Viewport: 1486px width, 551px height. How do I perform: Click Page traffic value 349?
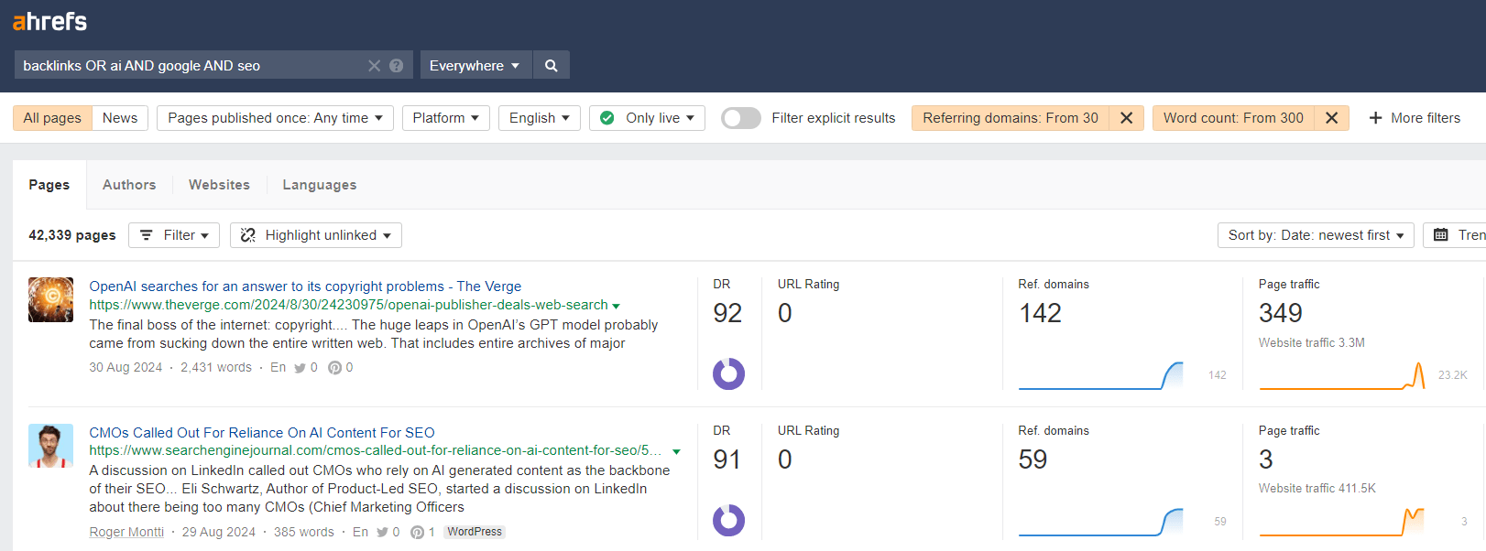coord(1281,313)
